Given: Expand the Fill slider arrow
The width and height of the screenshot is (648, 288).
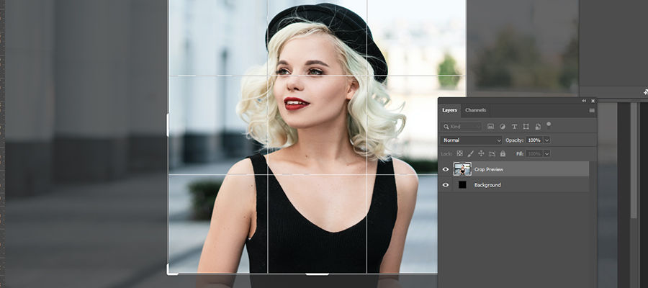Looking at the screenshot, I should tap(546, 153).
